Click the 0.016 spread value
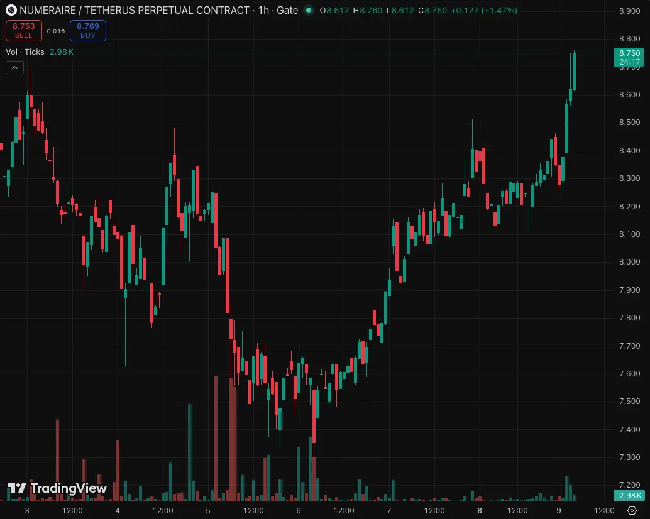The width and height of the screenshot is (650, 519). (x=56, y=31)
